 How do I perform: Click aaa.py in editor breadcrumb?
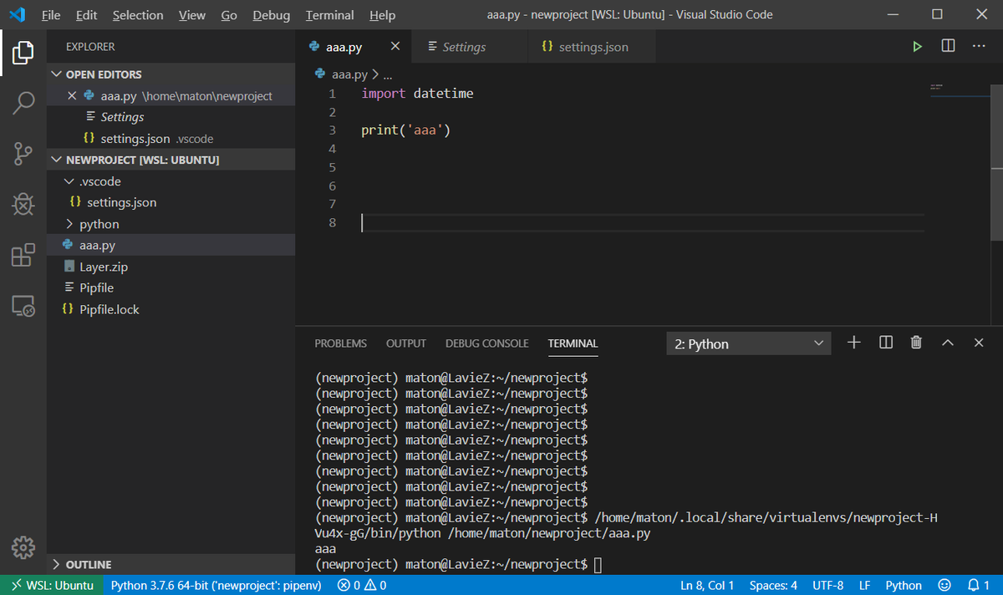point(349,74)
